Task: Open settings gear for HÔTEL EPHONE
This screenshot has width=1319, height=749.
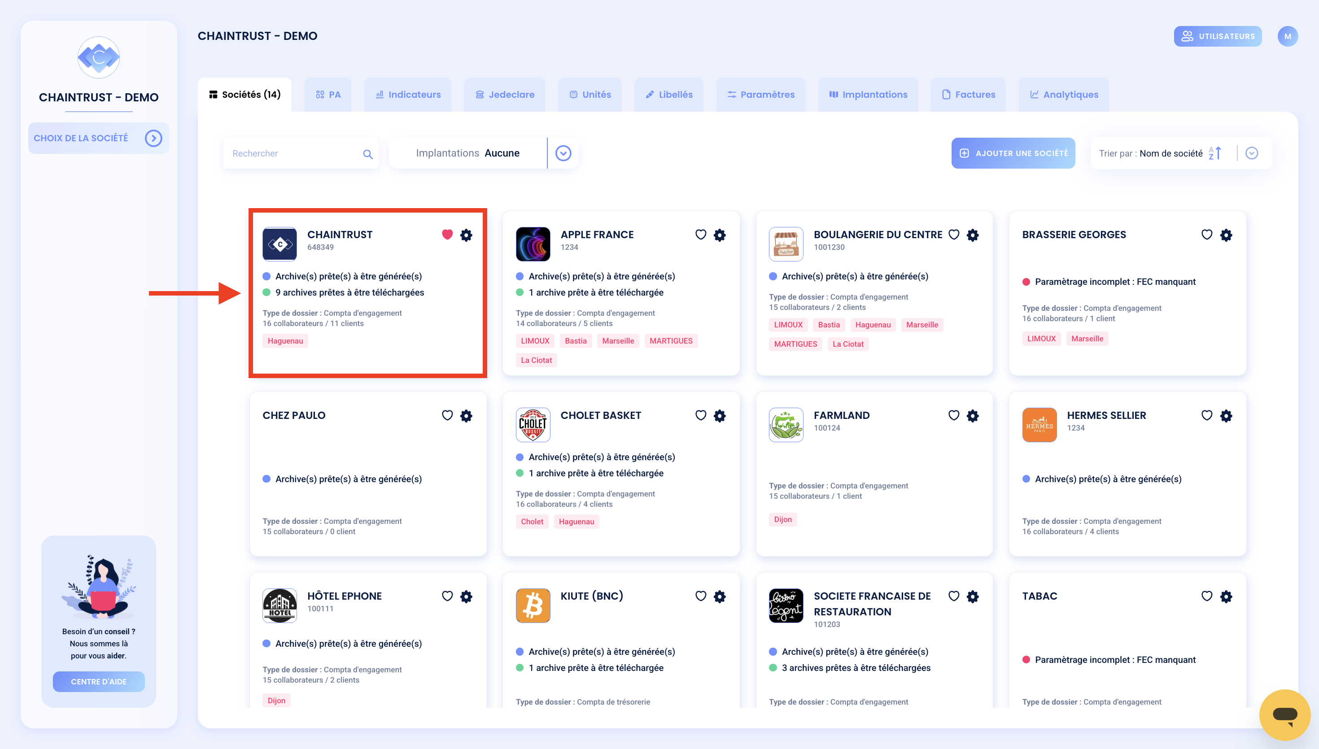Action: click(x=466, y=596)
